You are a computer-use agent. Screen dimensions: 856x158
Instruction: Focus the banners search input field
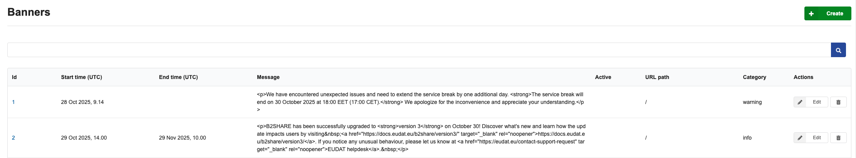pyautogui.click(x=419, y=50)
